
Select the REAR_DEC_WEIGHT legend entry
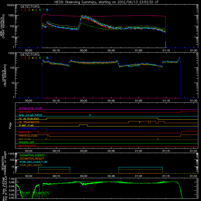tap(31, 165)
